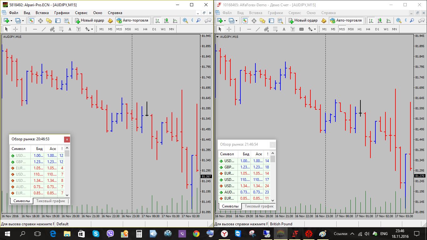This screenshot has height=240, width=427.
Task: Open Strategy Tester icon in Alpari toolbar
Action: click(67, 20)
